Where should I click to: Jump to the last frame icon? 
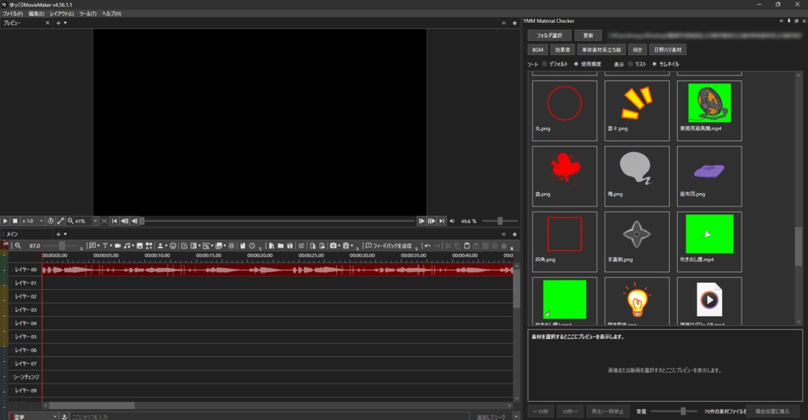442,221
